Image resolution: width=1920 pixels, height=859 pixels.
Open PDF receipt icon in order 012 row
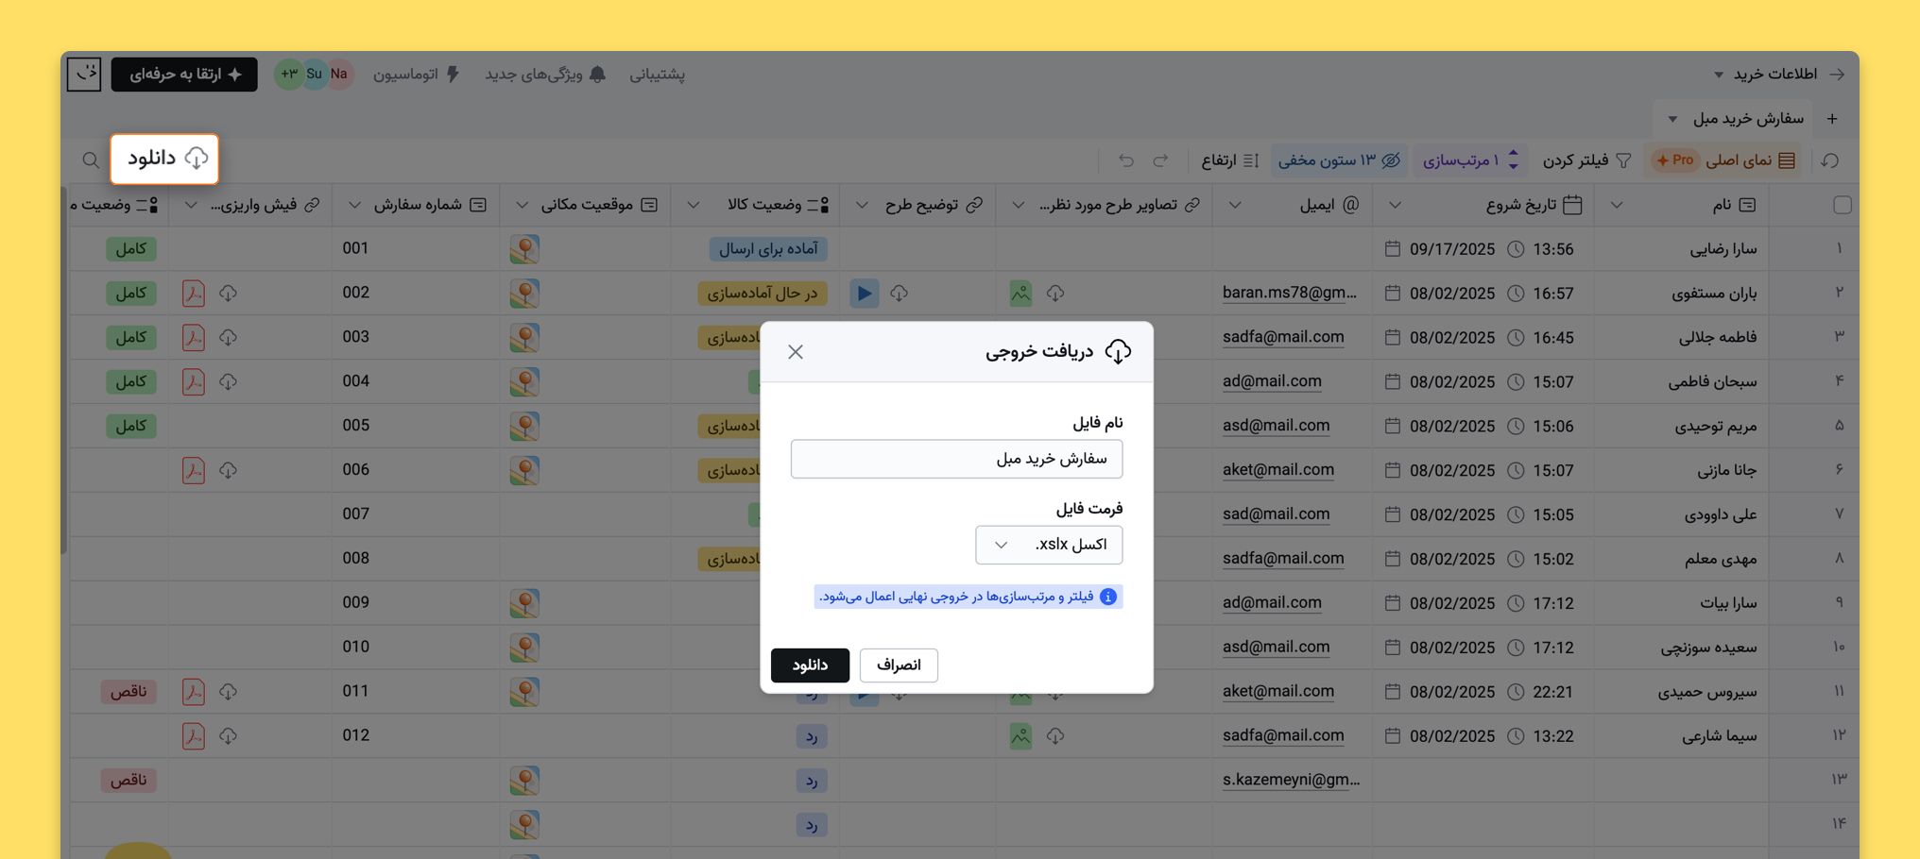click(x=194, y=736)
